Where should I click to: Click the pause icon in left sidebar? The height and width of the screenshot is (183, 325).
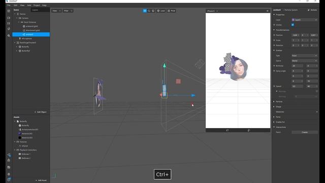pyautogui.click(x=9, y=23)
